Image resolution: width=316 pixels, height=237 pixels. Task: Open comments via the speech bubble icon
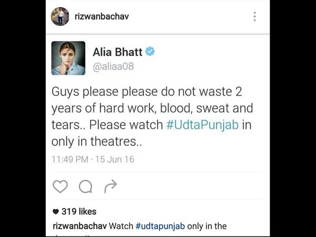pyautogui.click(x=86, y=186)
